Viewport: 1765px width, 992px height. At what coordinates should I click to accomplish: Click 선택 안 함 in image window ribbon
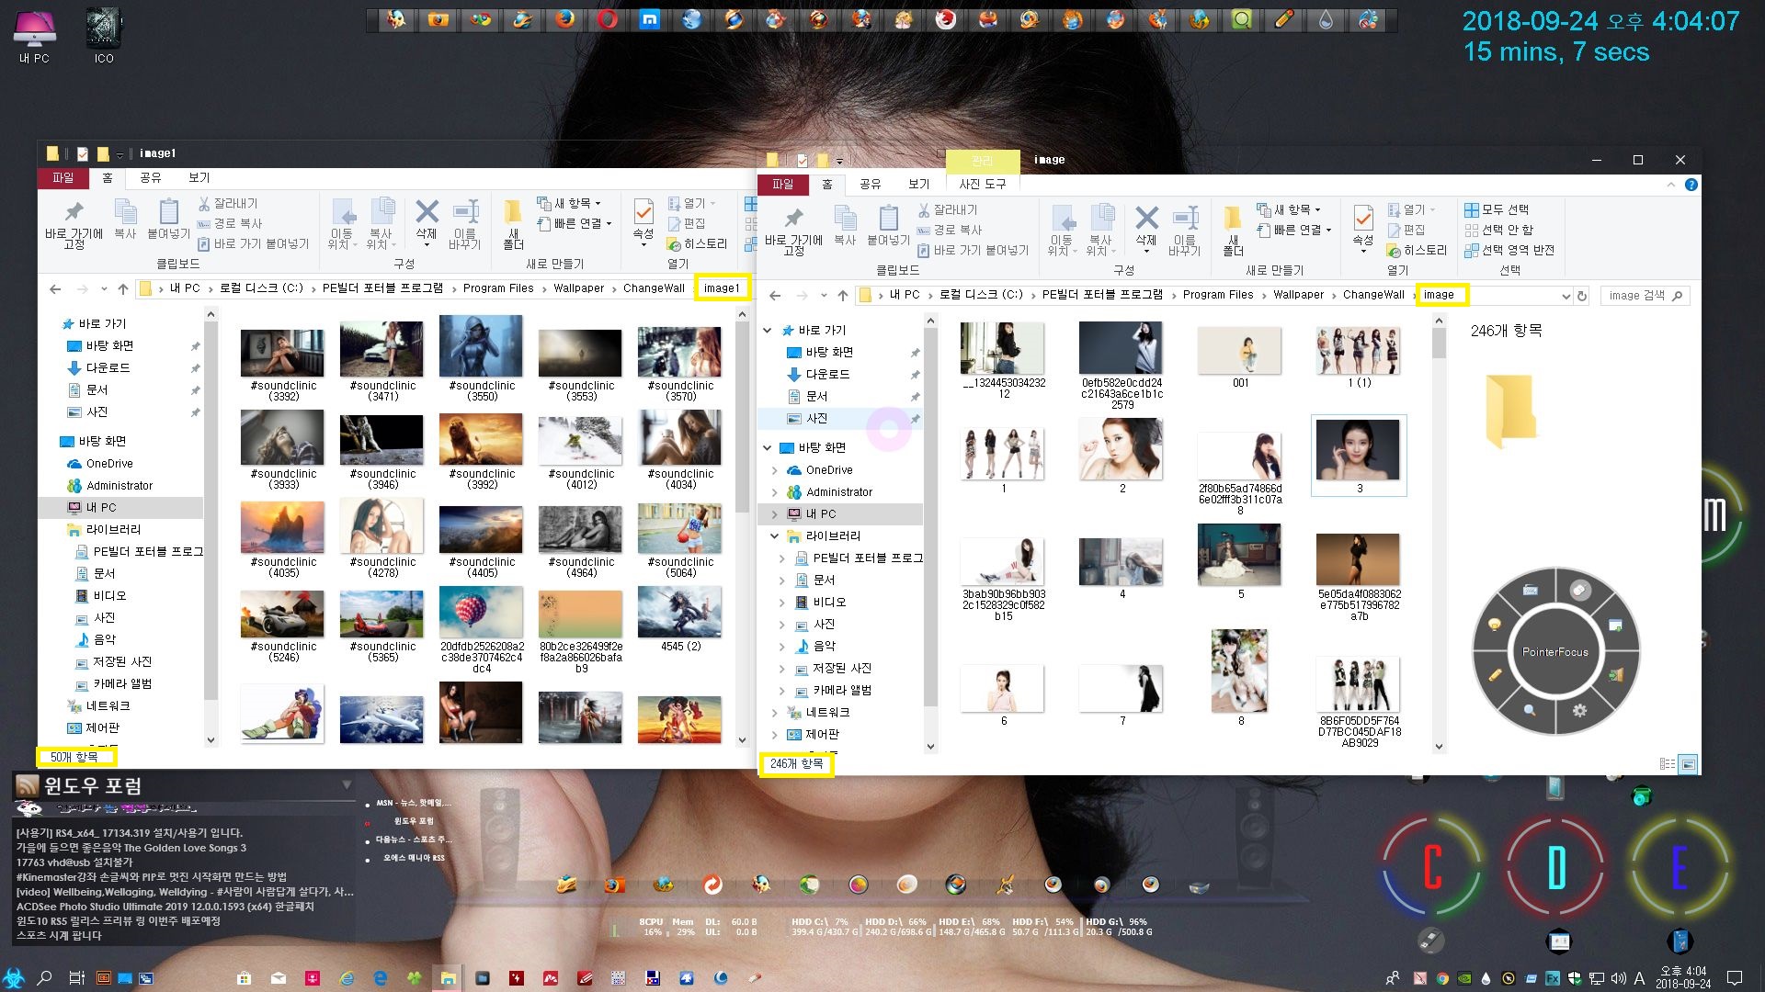(1499, 230)
